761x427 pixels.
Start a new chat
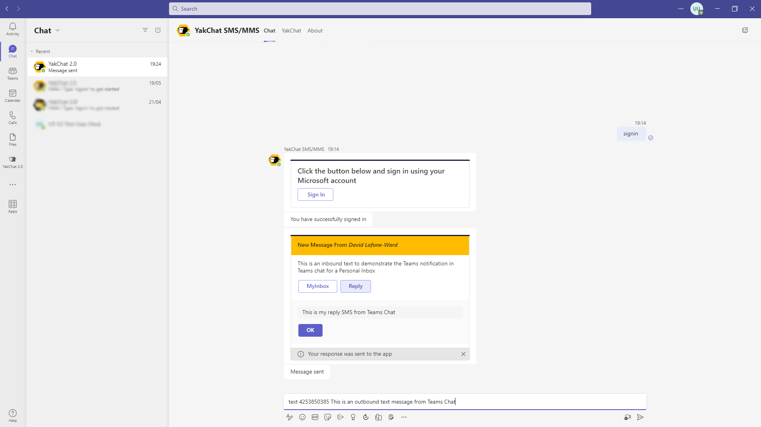158,30
